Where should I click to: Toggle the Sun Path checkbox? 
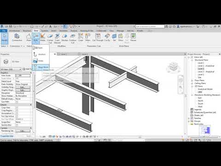coord(17,102)
